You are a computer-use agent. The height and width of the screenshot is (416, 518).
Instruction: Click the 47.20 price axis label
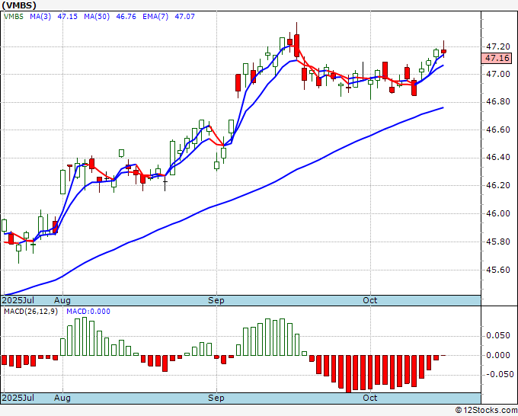point(498,46)
